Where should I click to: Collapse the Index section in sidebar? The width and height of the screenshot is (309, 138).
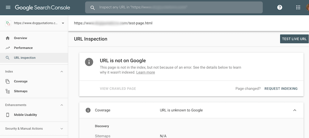(62, 71)
